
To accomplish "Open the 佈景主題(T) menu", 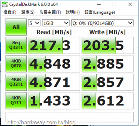I will pyautogui.click(x=50, y=12).
